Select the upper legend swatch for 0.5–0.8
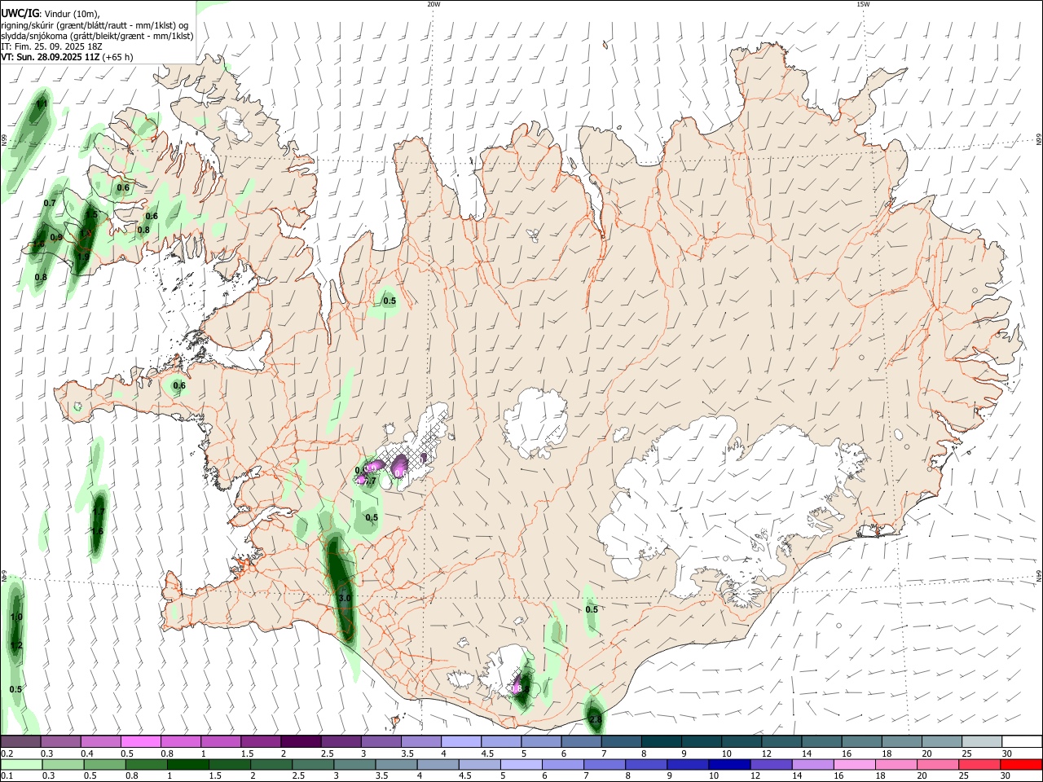 point(140,741)
